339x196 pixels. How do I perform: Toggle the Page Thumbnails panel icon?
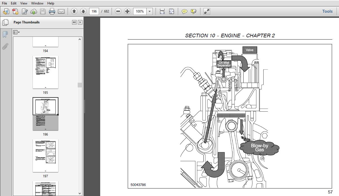tap(5, 22)
